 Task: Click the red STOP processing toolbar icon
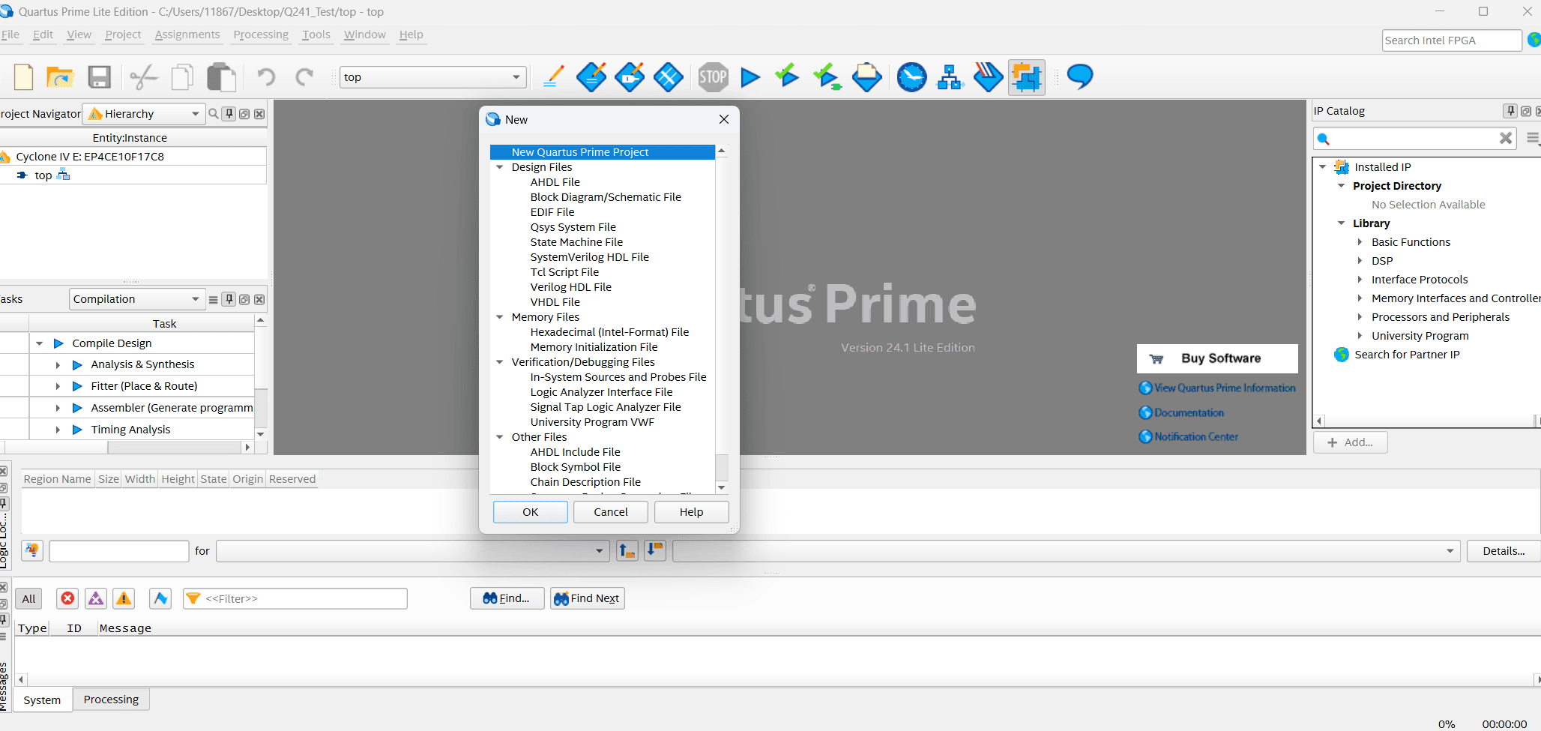point(713,77)
